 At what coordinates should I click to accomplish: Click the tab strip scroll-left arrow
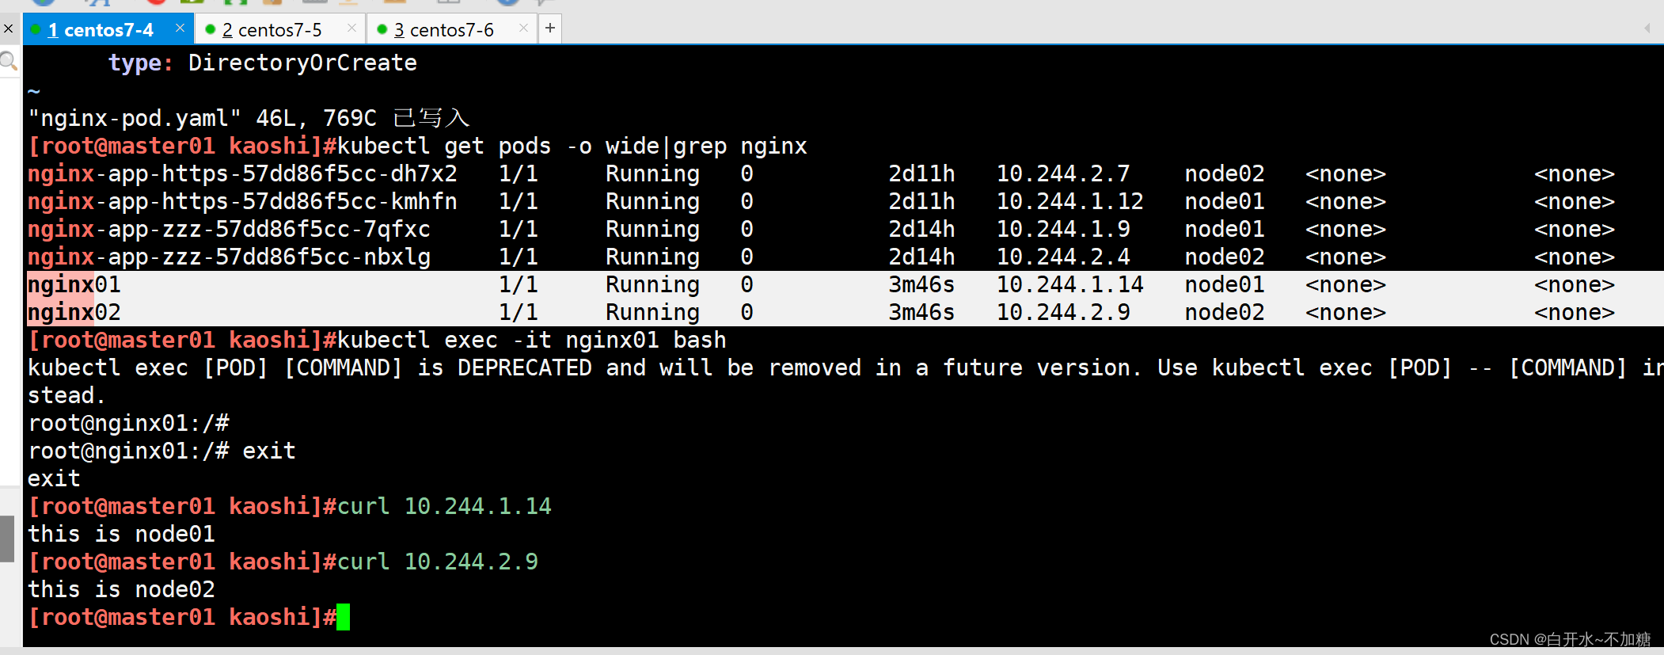pyautogui.click(x=1647, y=29)
